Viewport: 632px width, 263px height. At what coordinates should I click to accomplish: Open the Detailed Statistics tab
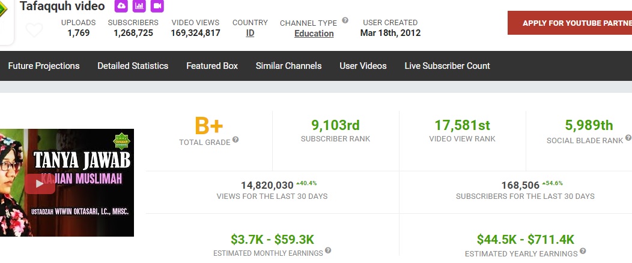tap(133, 66)
